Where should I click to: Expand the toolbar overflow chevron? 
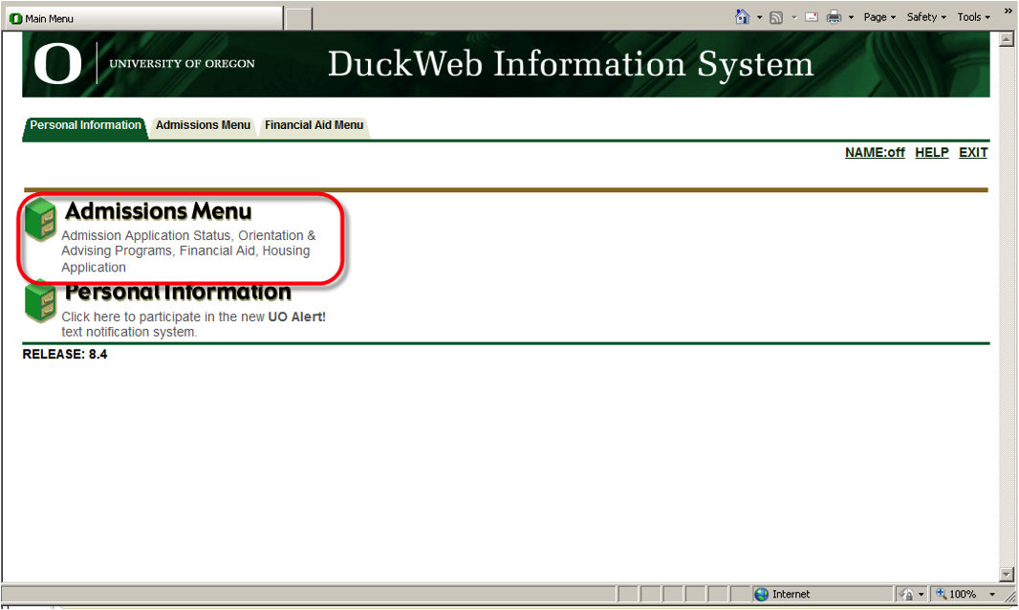1008,11
